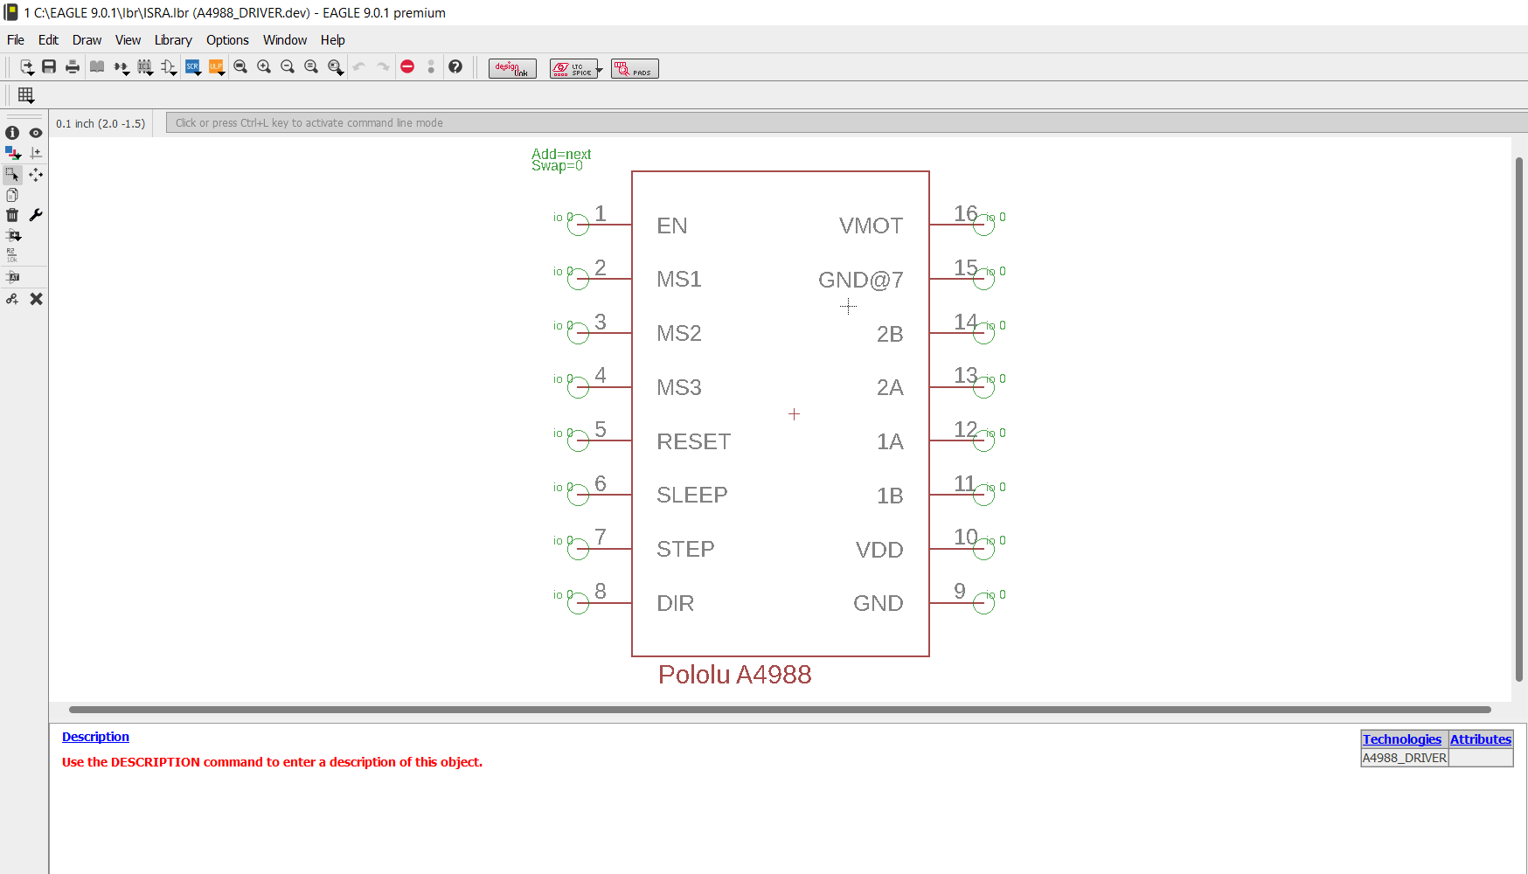Select the Group selection tool
The height and width of the screenshot is (874, 1528).
pos(12,175)
